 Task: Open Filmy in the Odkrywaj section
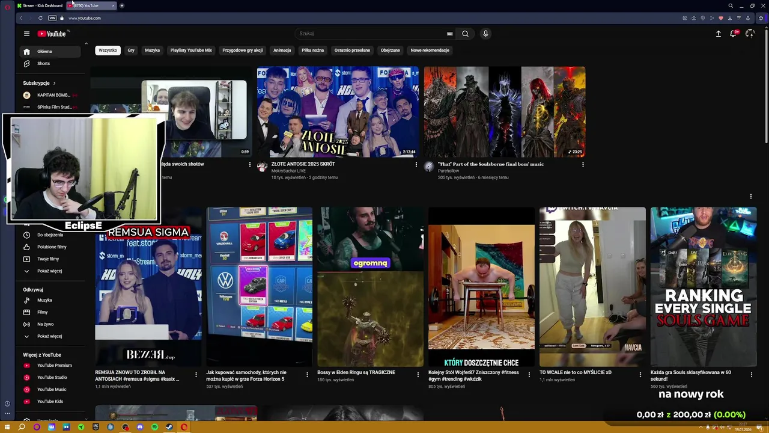pyautogui.click(x=50, y=312)
